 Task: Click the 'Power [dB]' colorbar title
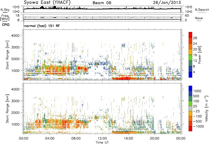(x=199, y=55)
